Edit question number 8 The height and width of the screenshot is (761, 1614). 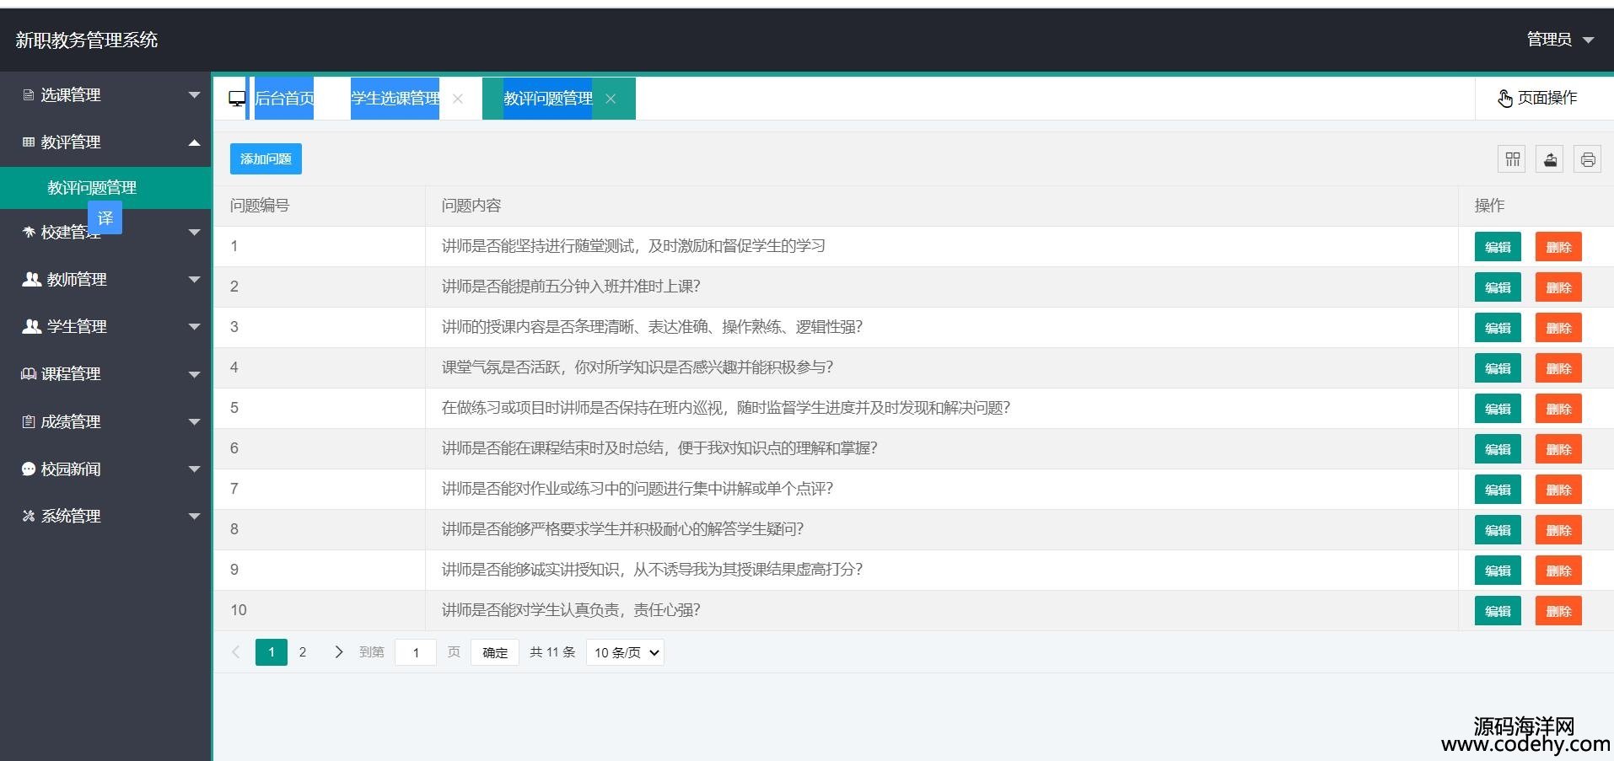click(1498, 530)
